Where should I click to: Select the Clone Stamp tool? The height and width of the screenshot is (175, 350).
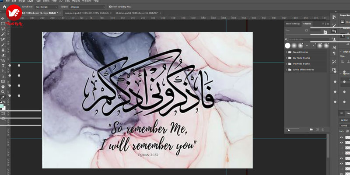[x=3, y=50]
